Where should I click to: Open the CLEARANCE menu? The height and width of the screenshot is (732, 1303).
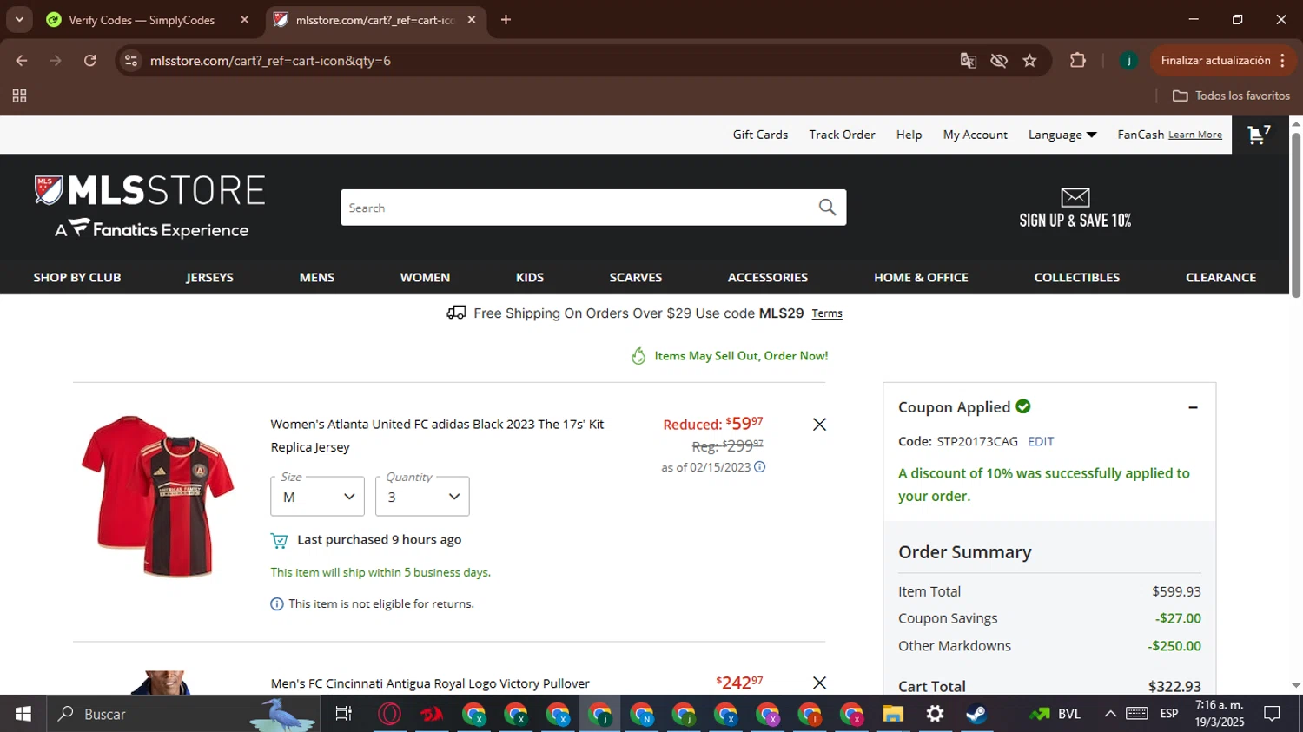point(1220,278)
